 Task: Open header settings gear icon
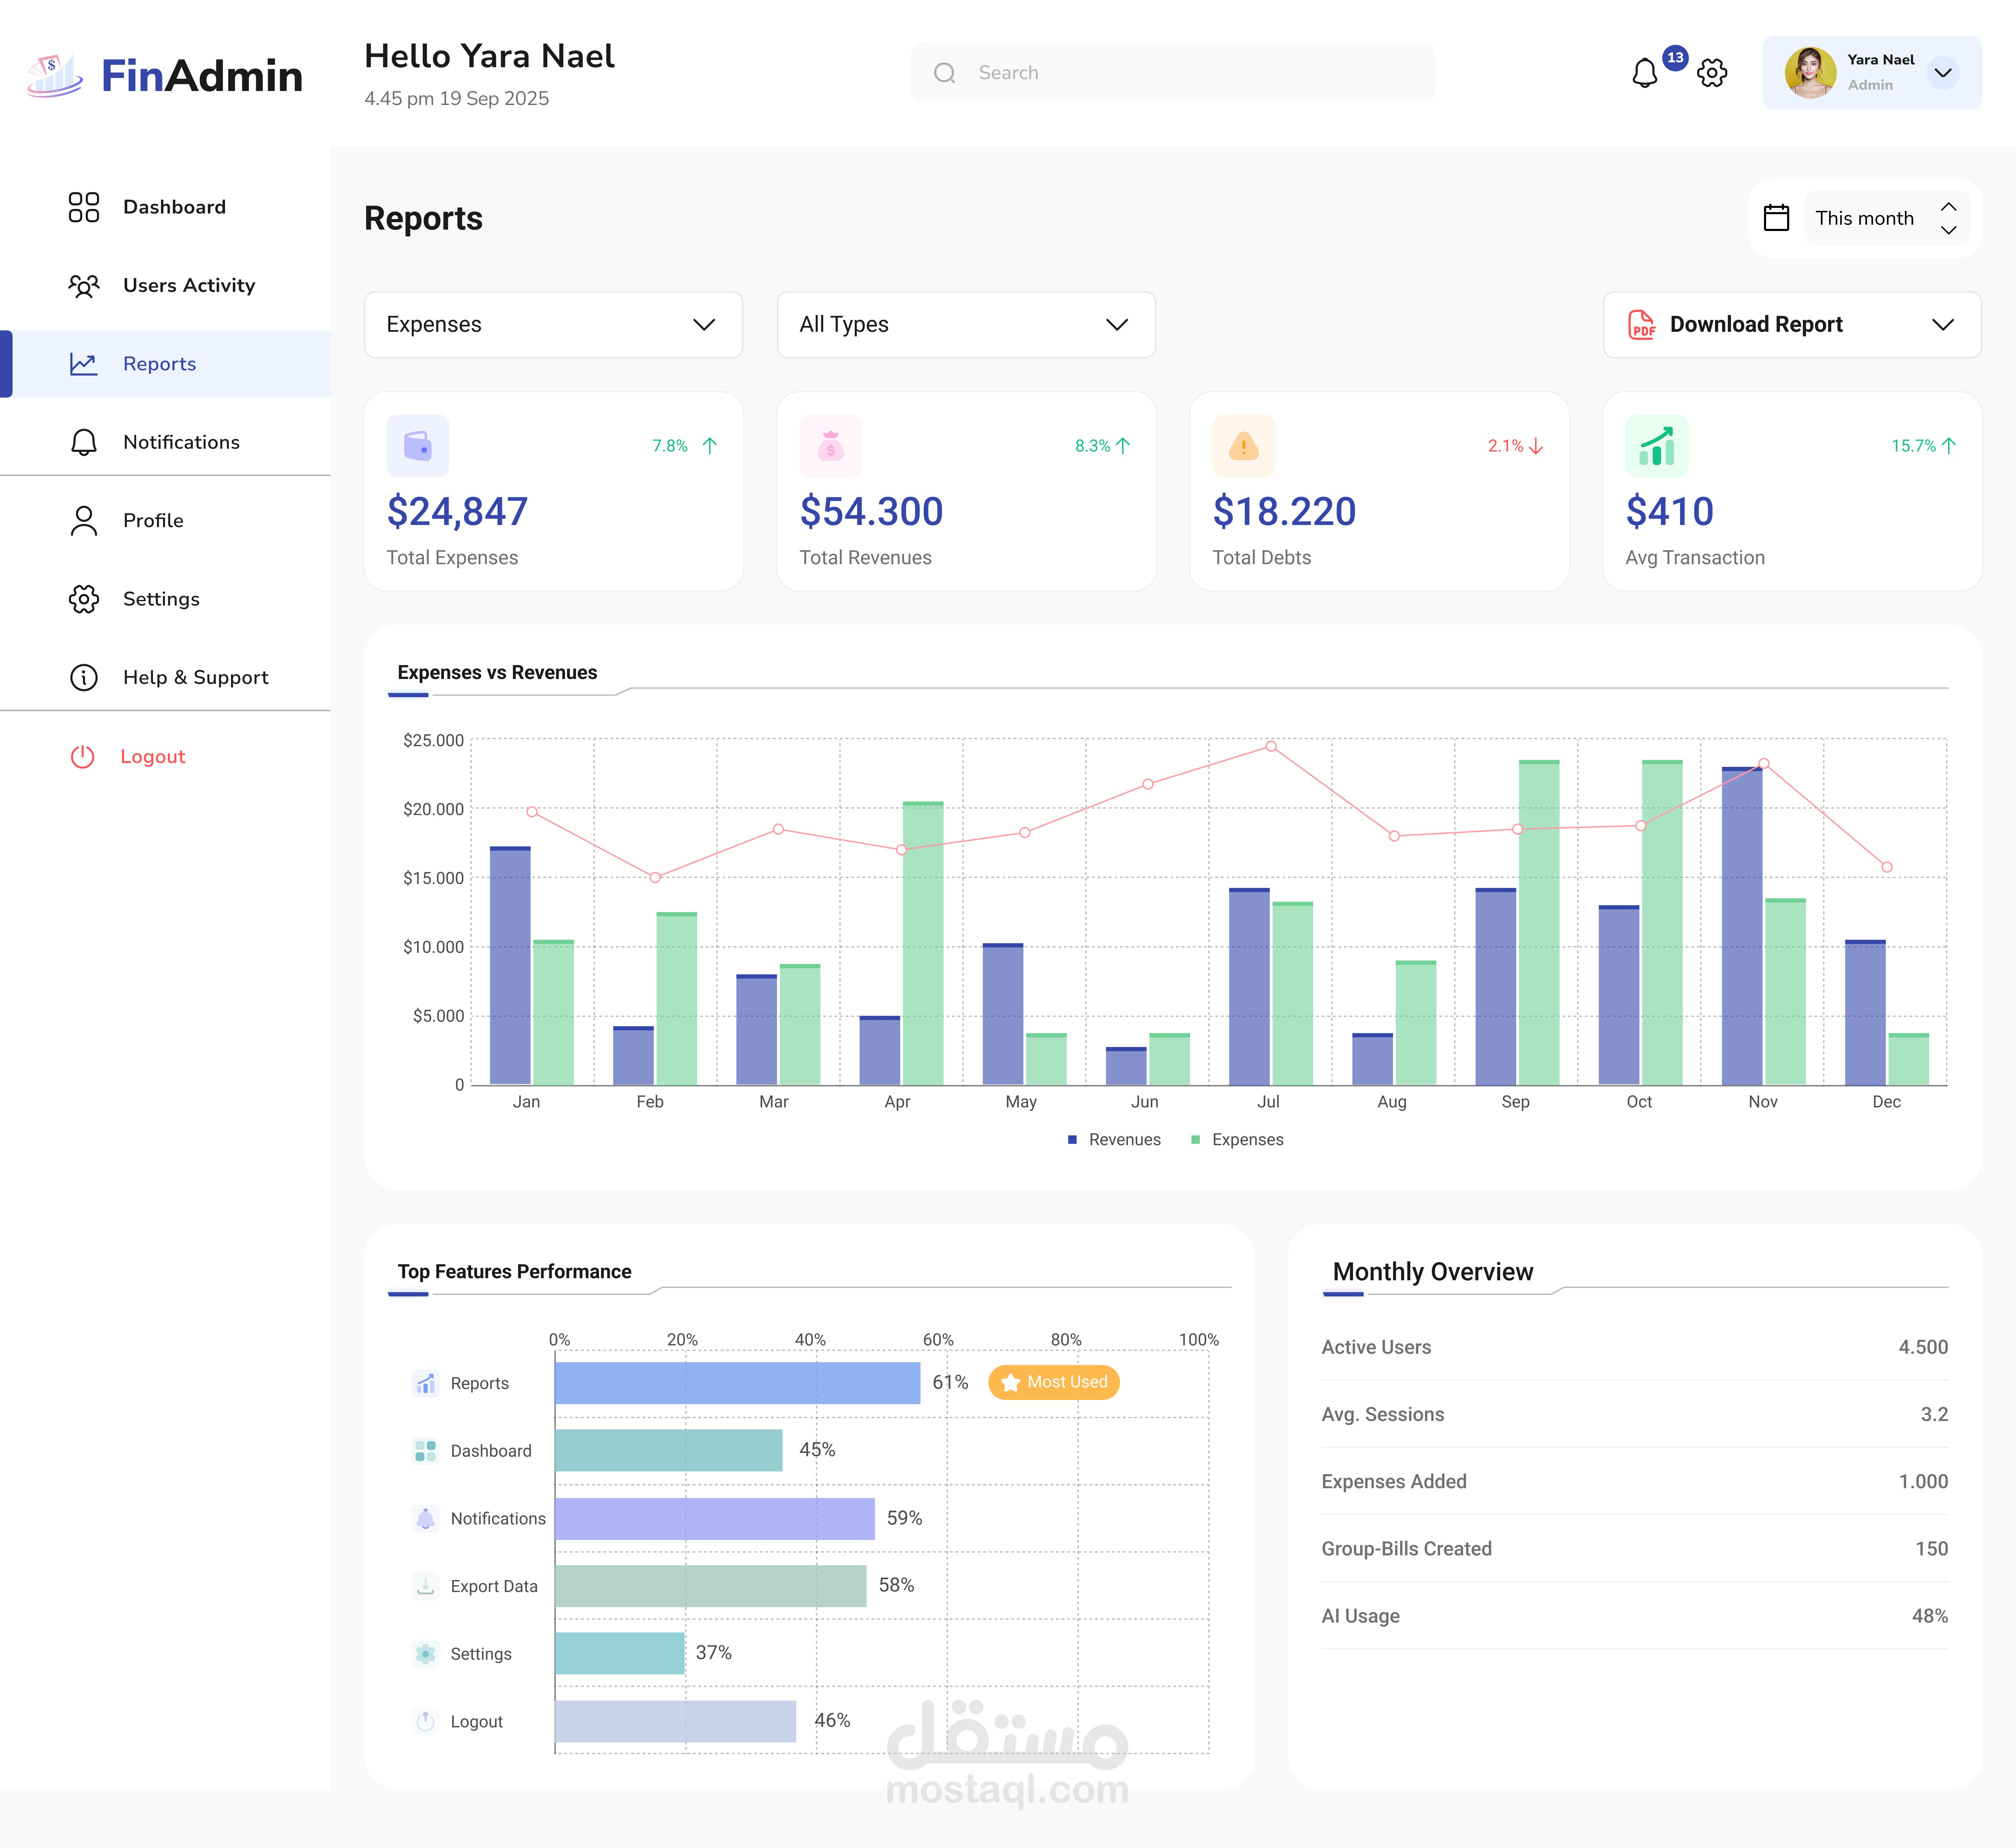coord(1712,73)
